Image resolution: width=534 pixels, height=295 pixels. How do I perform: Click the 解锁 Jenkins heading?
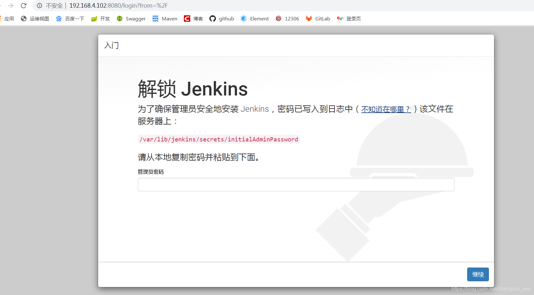coord(192,89)
